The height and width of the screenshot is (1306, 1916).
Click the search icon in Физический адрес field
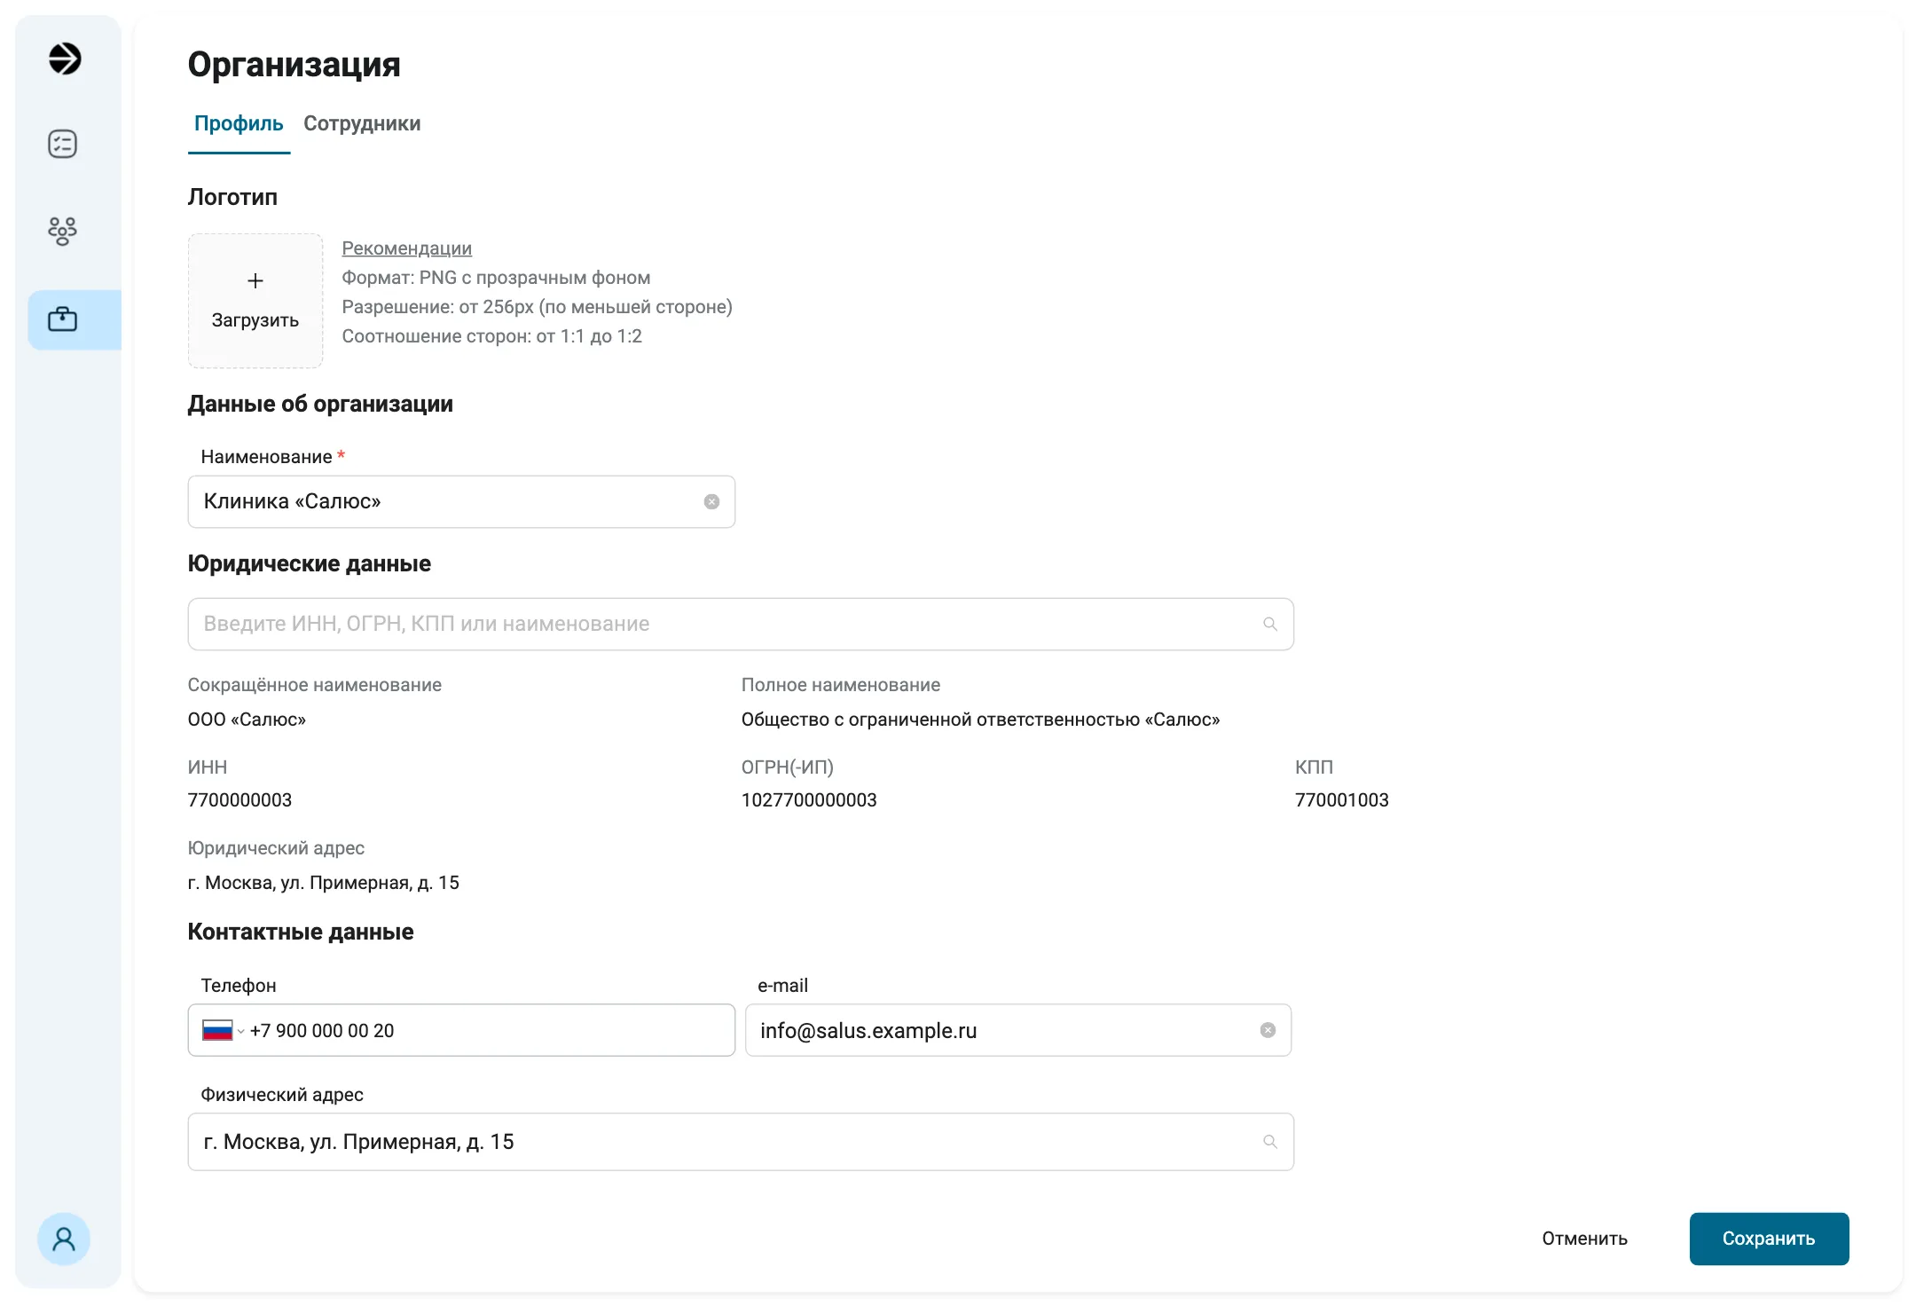(x=1270, y=1142)
